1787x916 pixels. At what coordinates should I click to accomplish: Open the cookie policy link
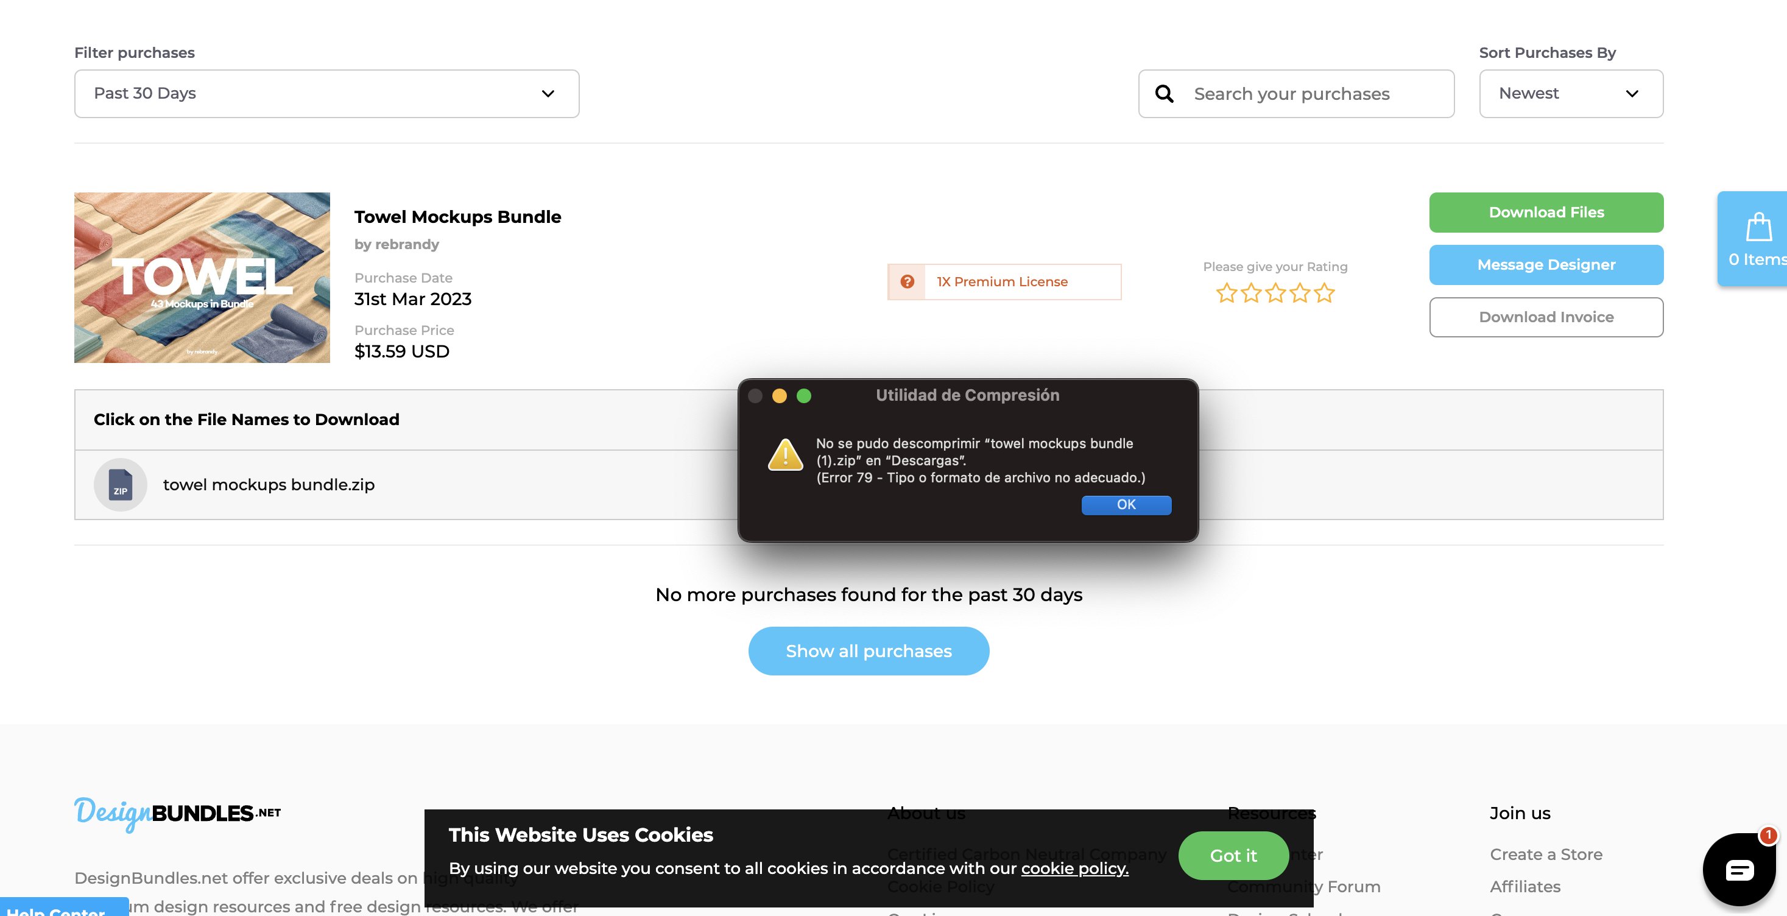1074,868
